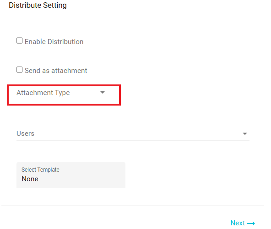Click the Distribute Setting heading
The height and width of the screenshot is (229, 271).
[38, 5]
